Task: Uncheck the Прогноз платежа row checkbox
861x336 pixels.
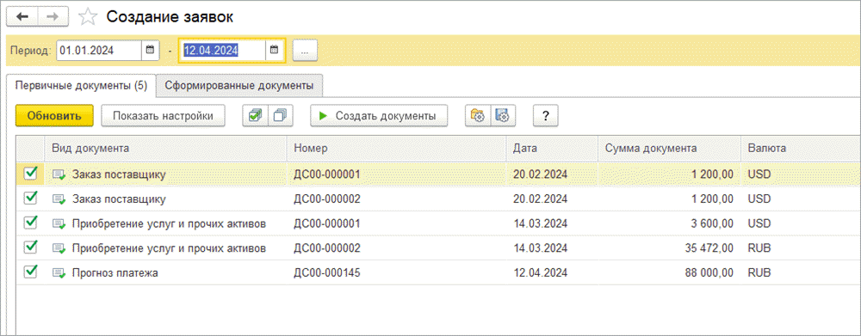Action: coord(31,272)
